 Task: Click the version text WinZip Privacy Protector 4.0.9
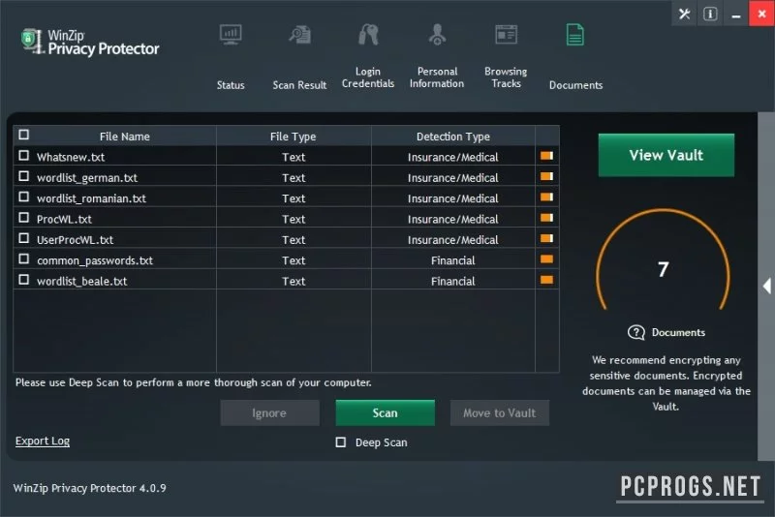(89, 488)
